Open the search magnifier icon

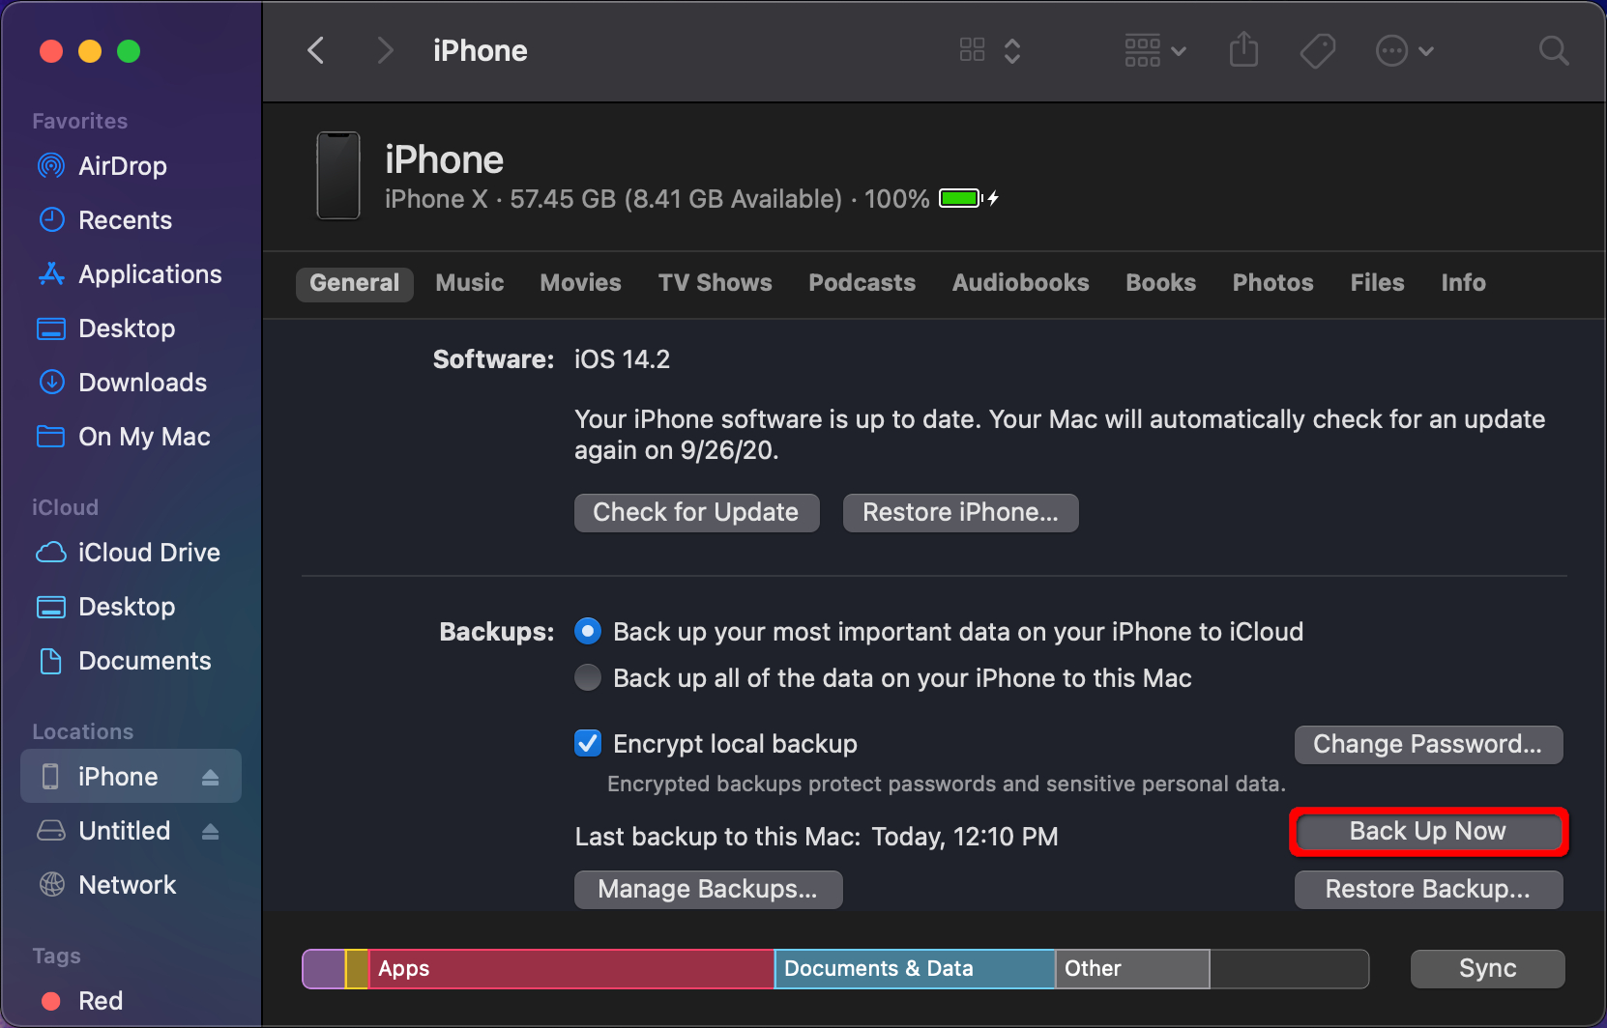(1553, 50)
